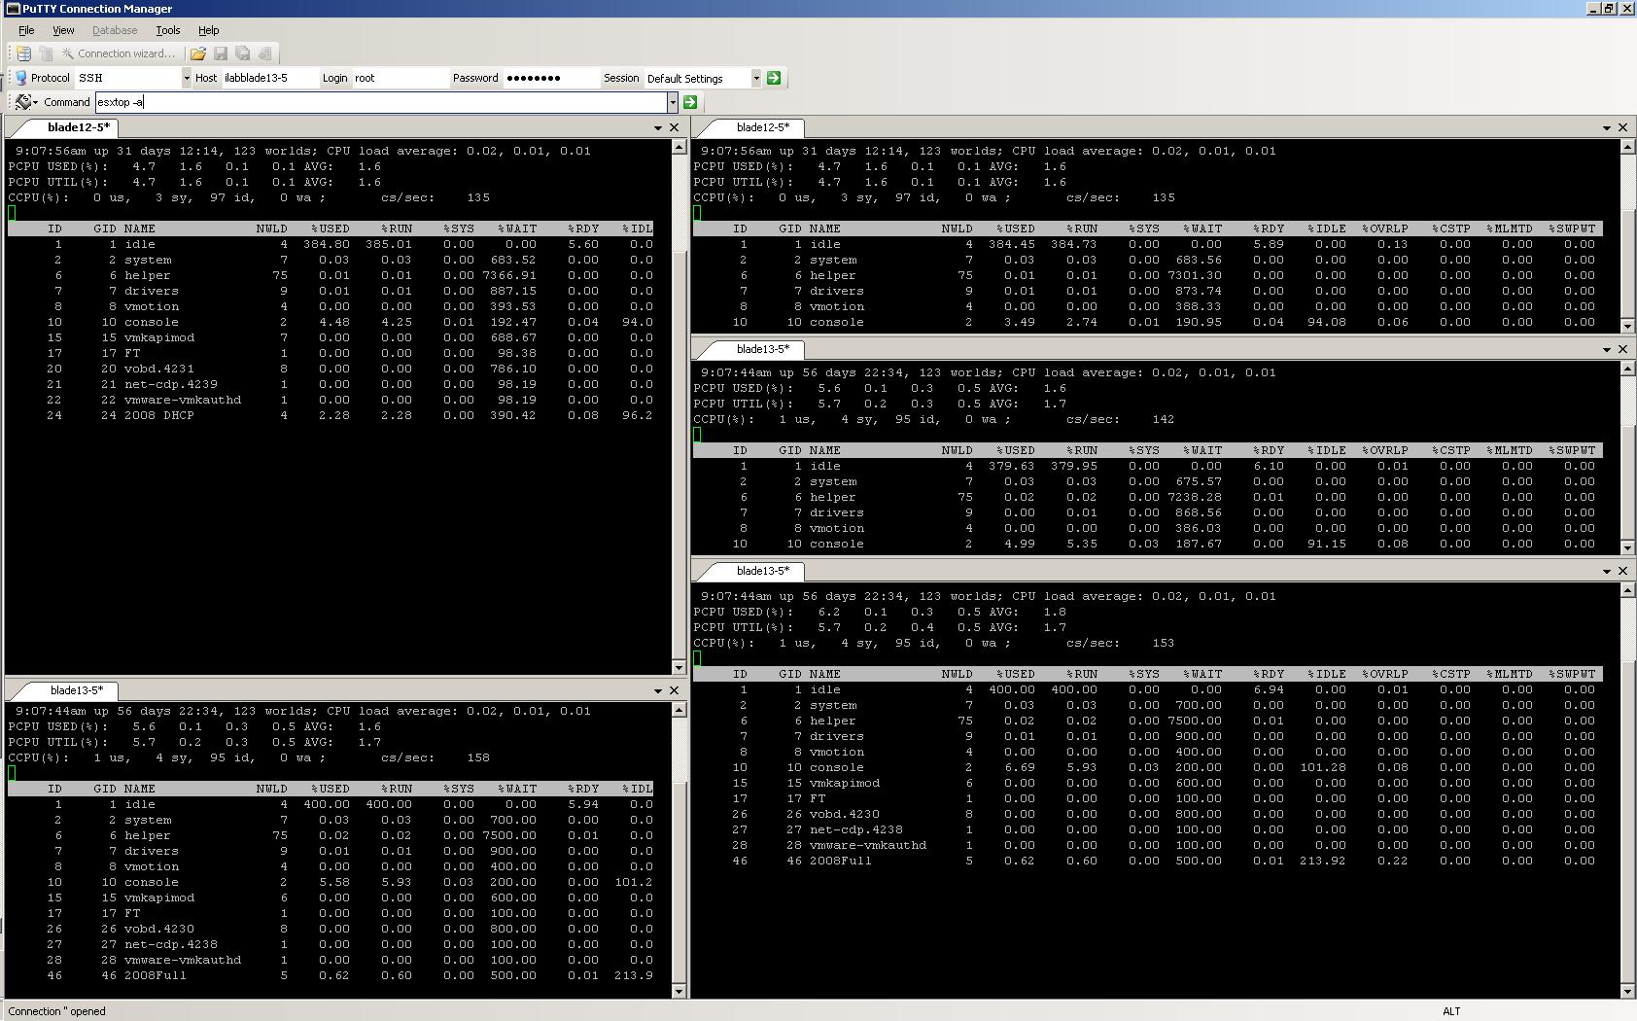Focus the Password field

point(549,78)
